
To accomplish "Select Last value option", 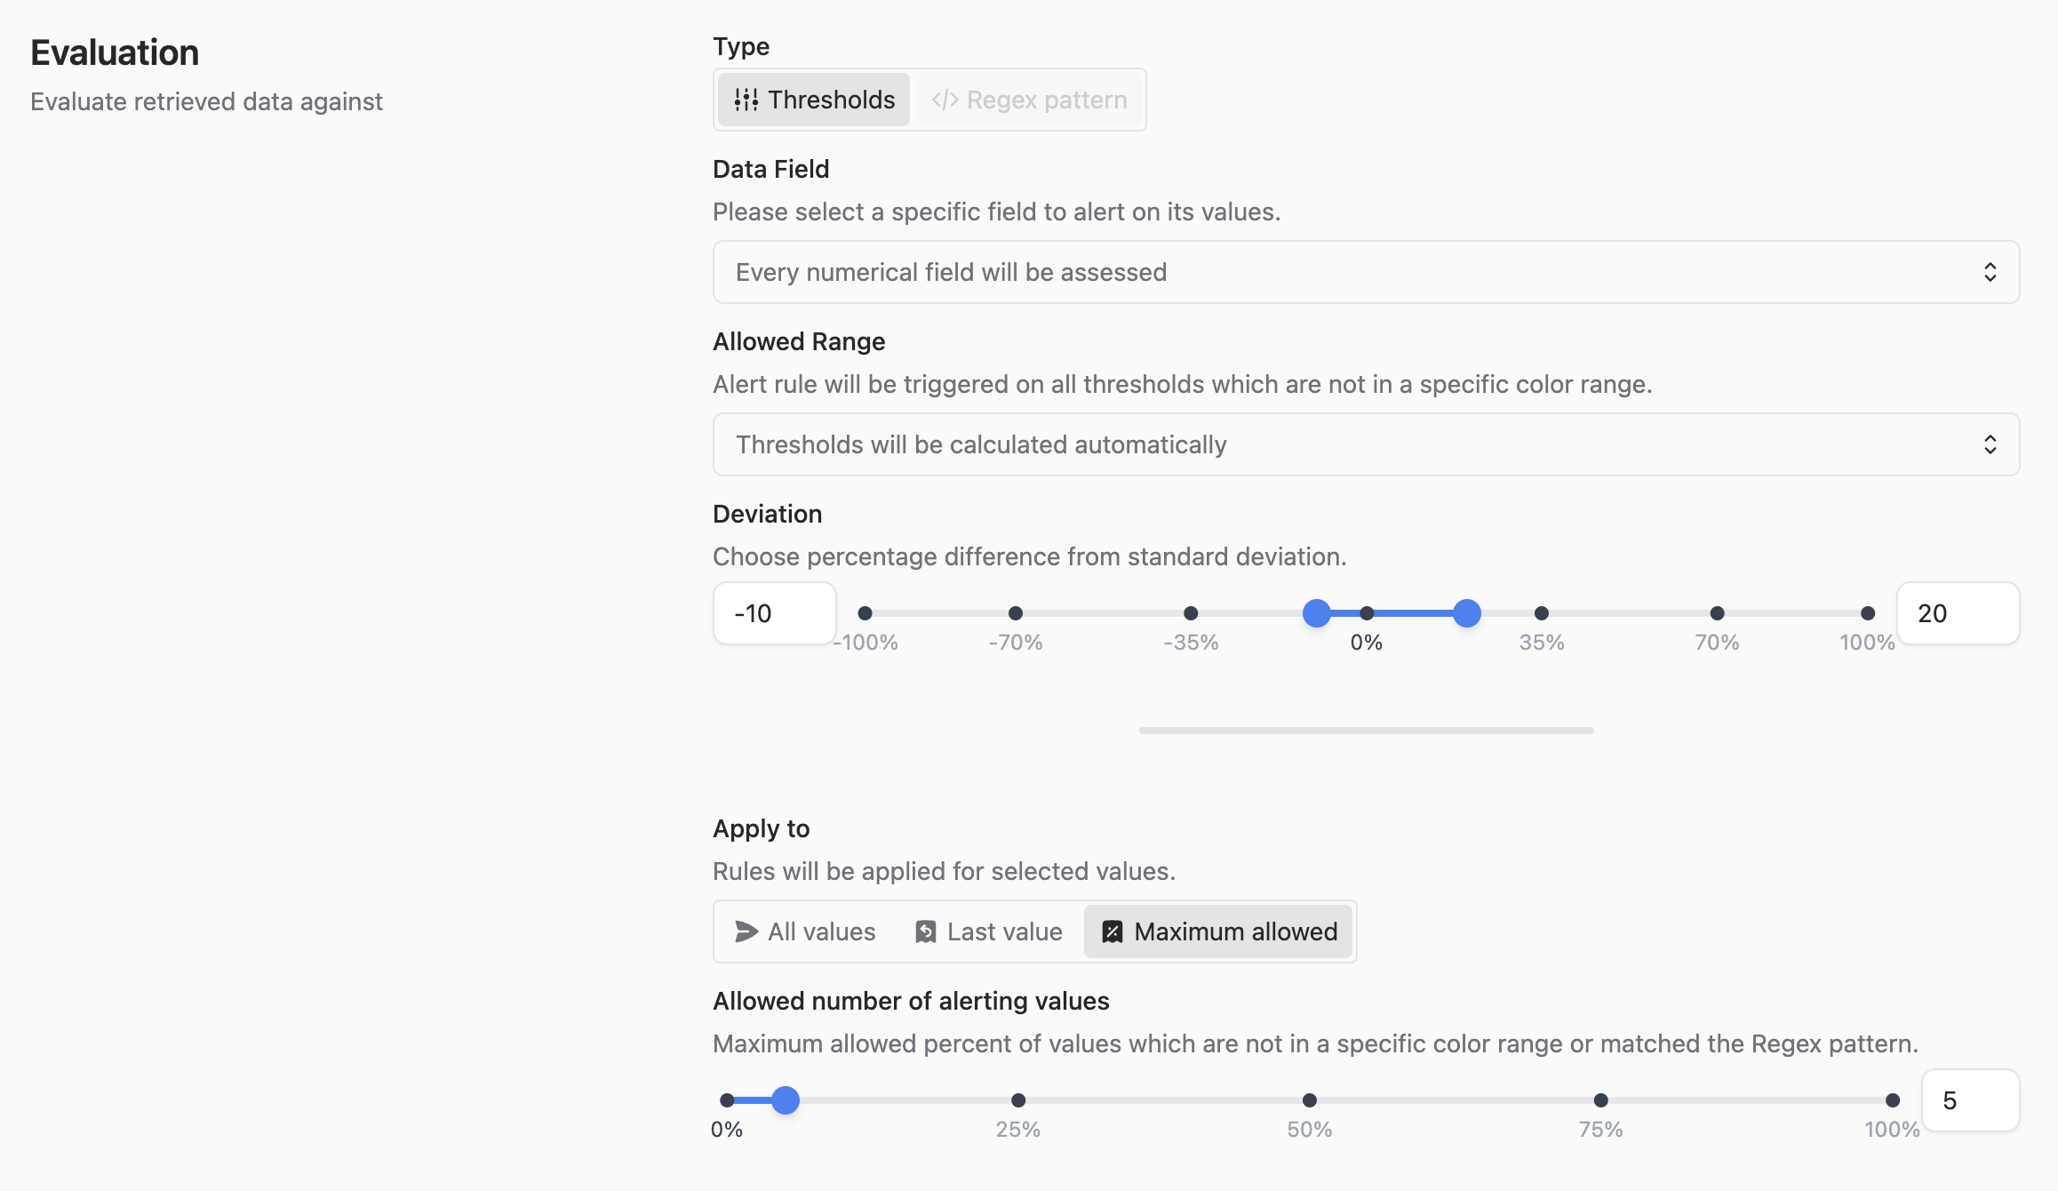I will (988, 931).
